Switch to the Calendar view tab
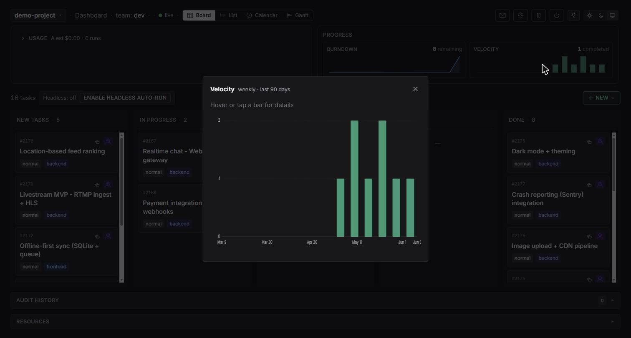Viewport: 631px width, 338px height. [262, 15]
